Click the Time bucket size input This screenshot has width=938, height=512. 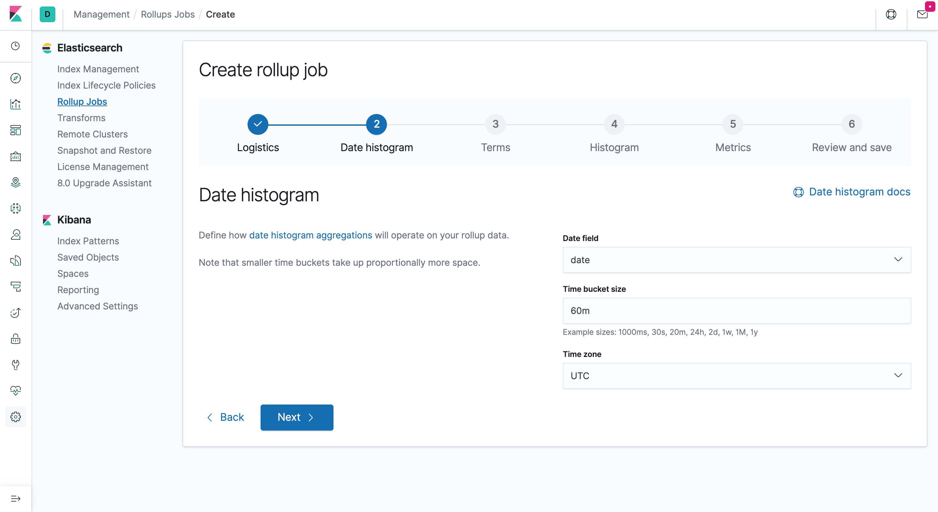click(x=736, y=311)
